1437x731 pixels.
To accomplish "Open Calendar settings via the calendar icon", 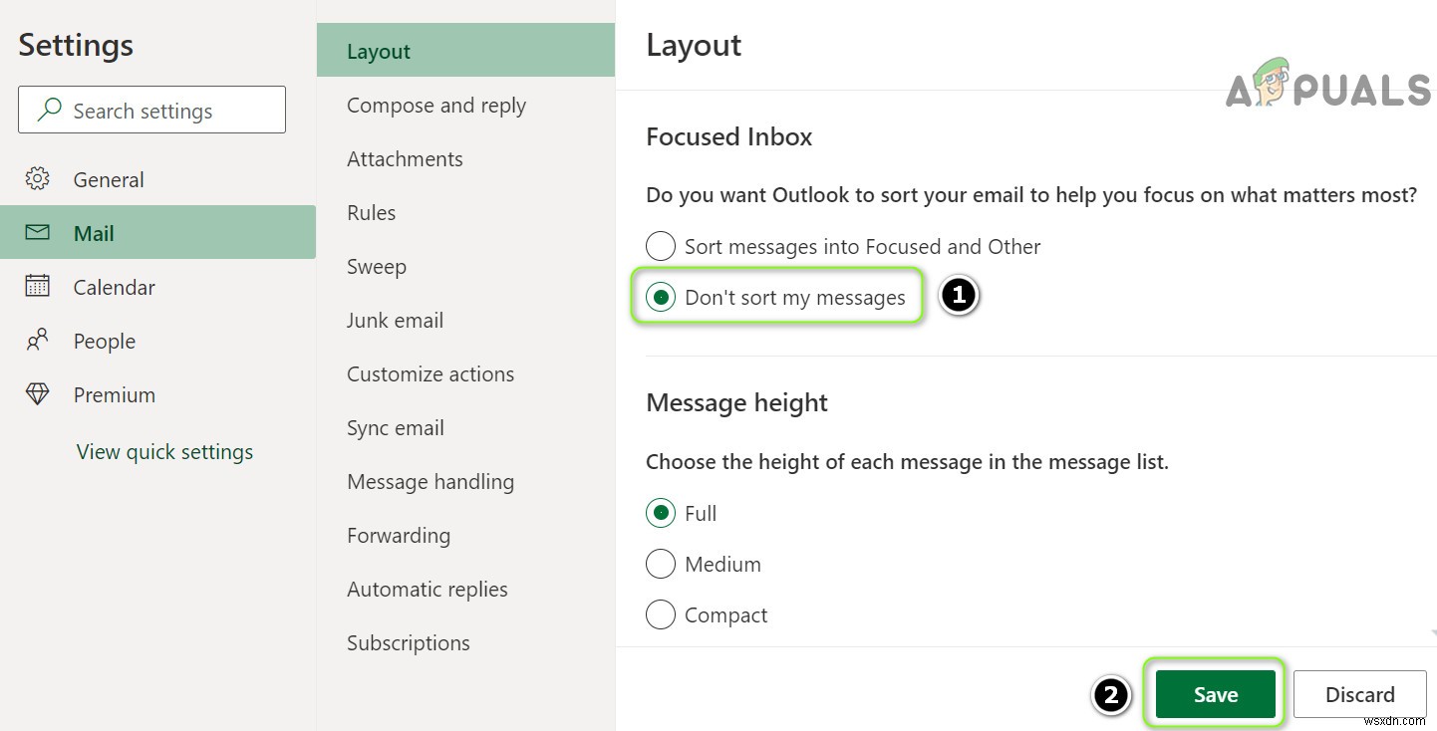I will coord(37,287).
